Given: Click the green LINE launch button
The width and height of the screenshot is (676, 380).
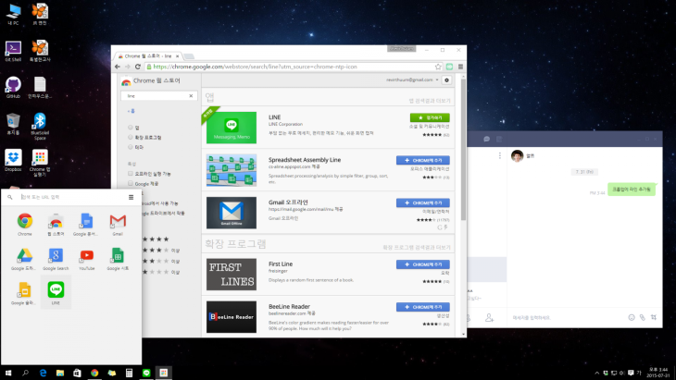Looking at the screenshot, I should pyautogui.click(x=429, y=117).
